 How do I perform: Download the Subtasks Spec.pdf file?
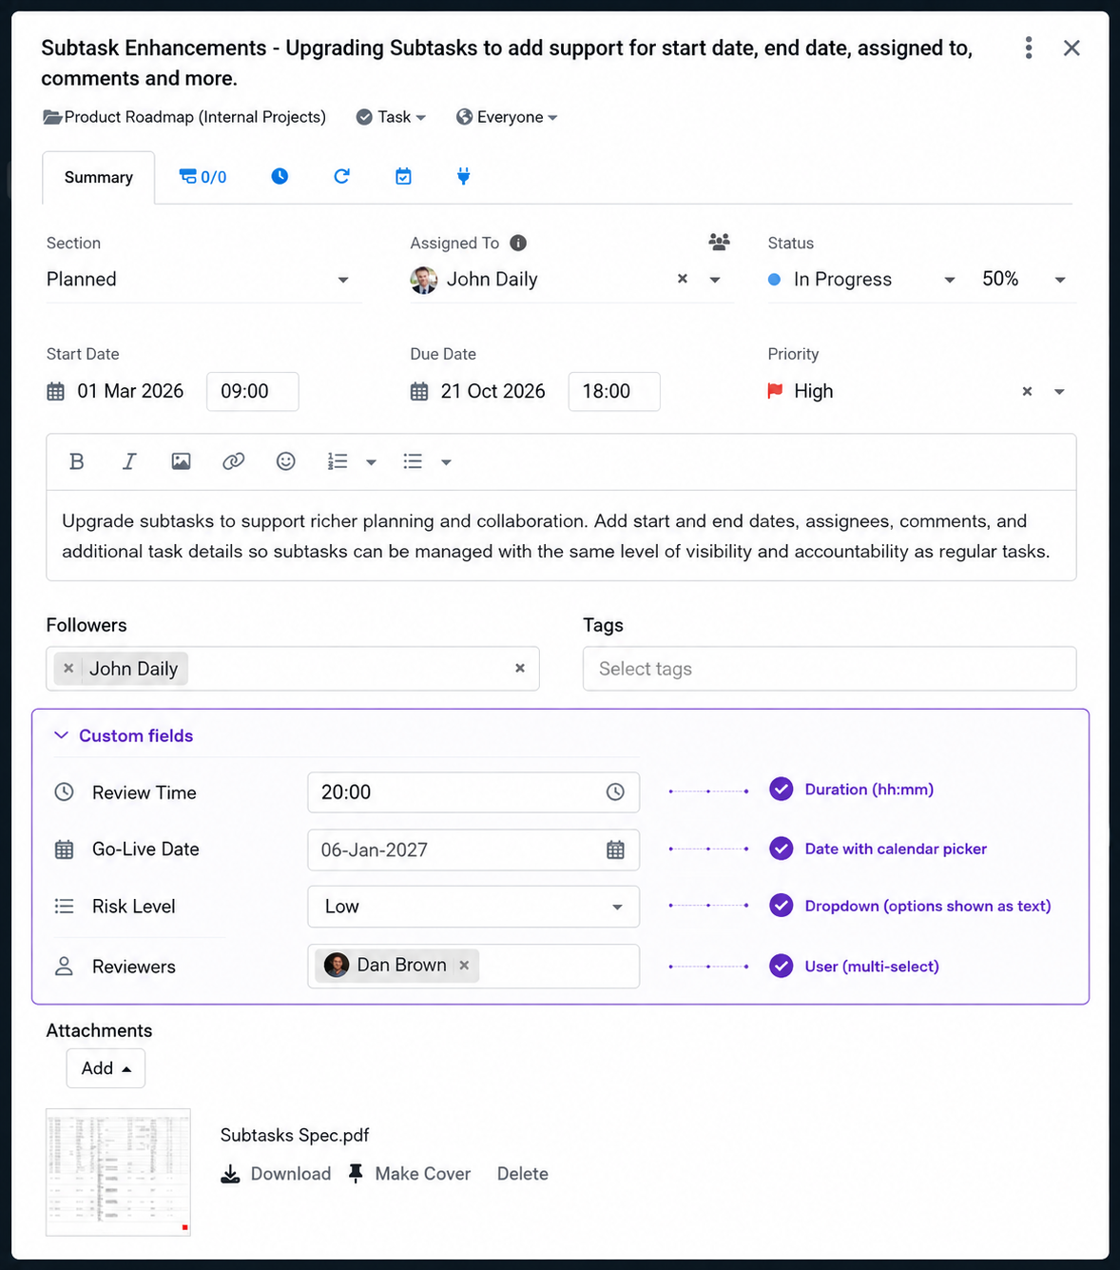(x=276, y=1174)
